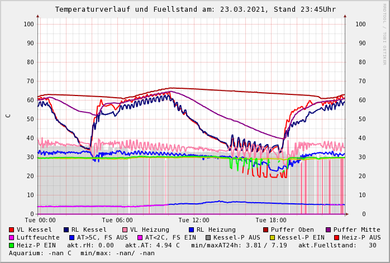Click the 'AT>5C, FS AUS' legend label
This screenshot has height=263, width=390.
pos(102,237)
